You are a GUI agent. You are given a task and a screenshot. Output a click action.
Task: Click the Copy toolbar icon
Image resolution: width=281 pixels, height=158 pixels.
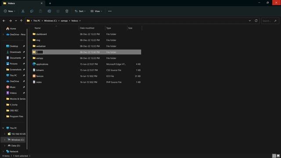32,11
